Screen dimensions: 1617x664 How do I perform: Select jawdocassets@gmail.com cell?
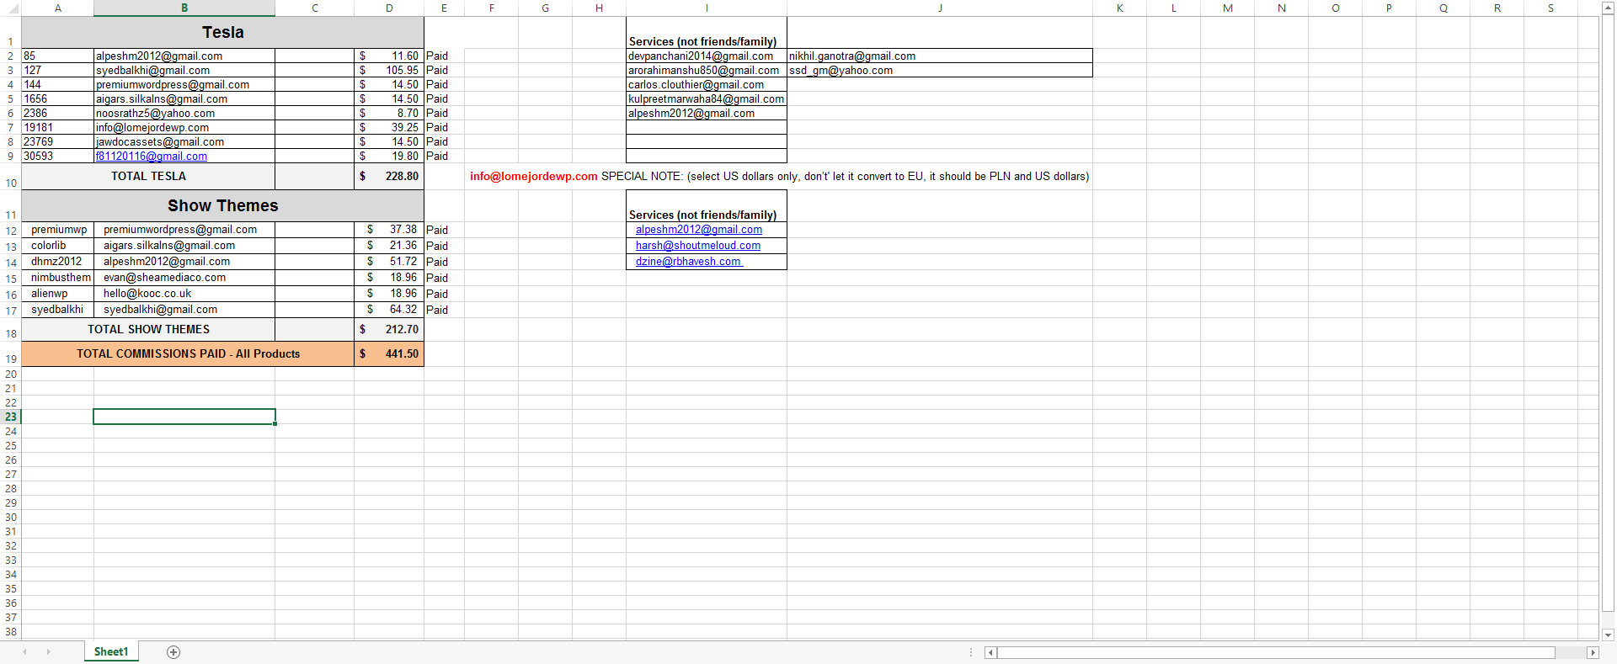click(184, 142)
